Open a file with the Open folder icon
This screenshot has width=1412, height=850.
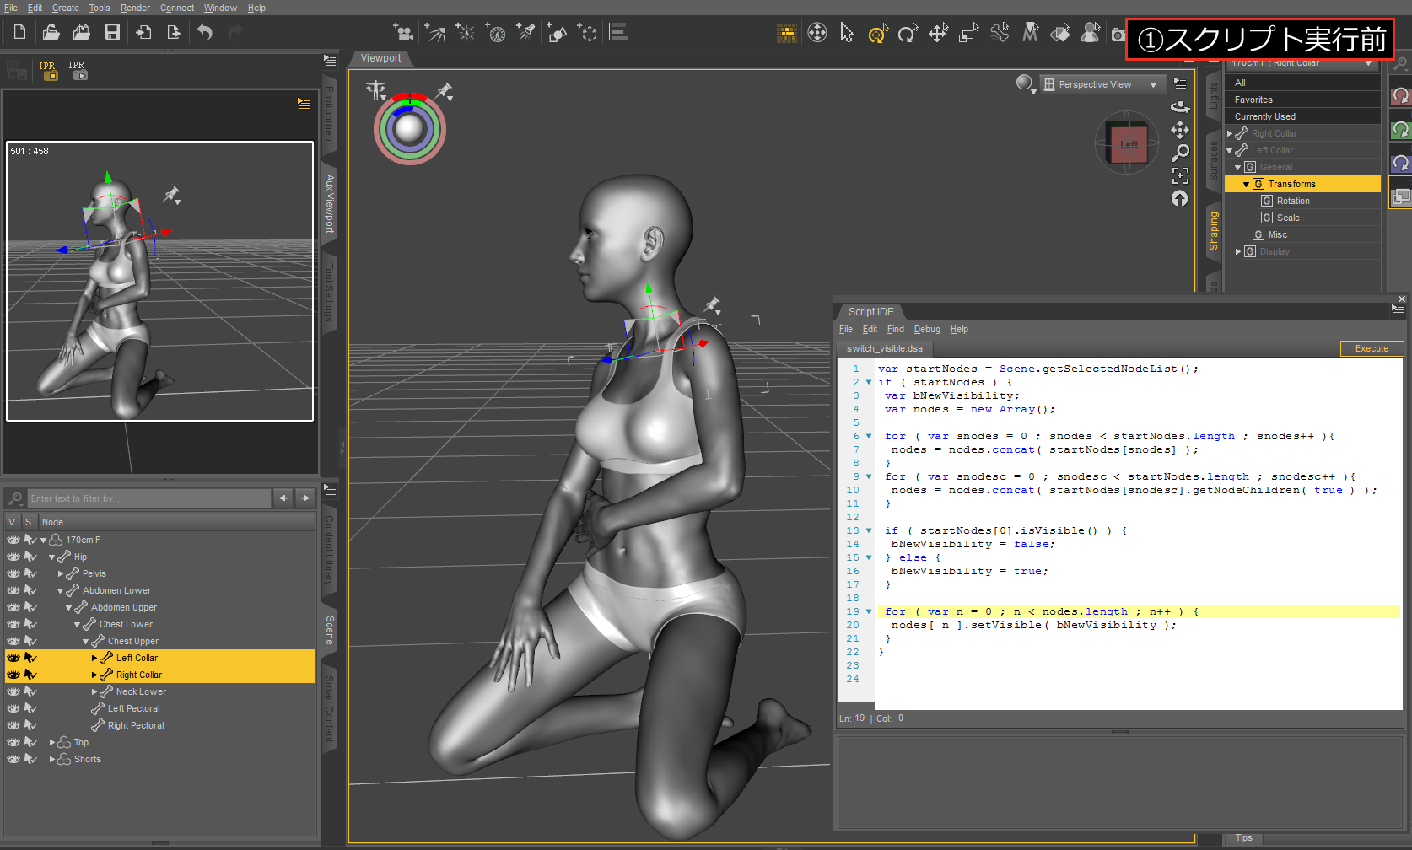click(x=51, y=33)
